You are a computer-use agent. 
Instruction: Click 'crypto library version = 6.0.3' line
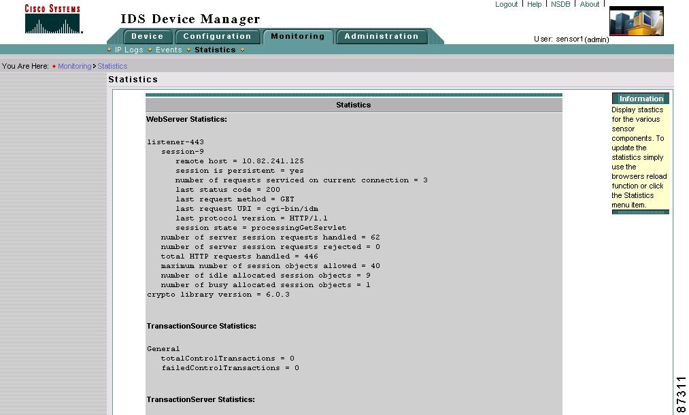(x=218, y=295)
